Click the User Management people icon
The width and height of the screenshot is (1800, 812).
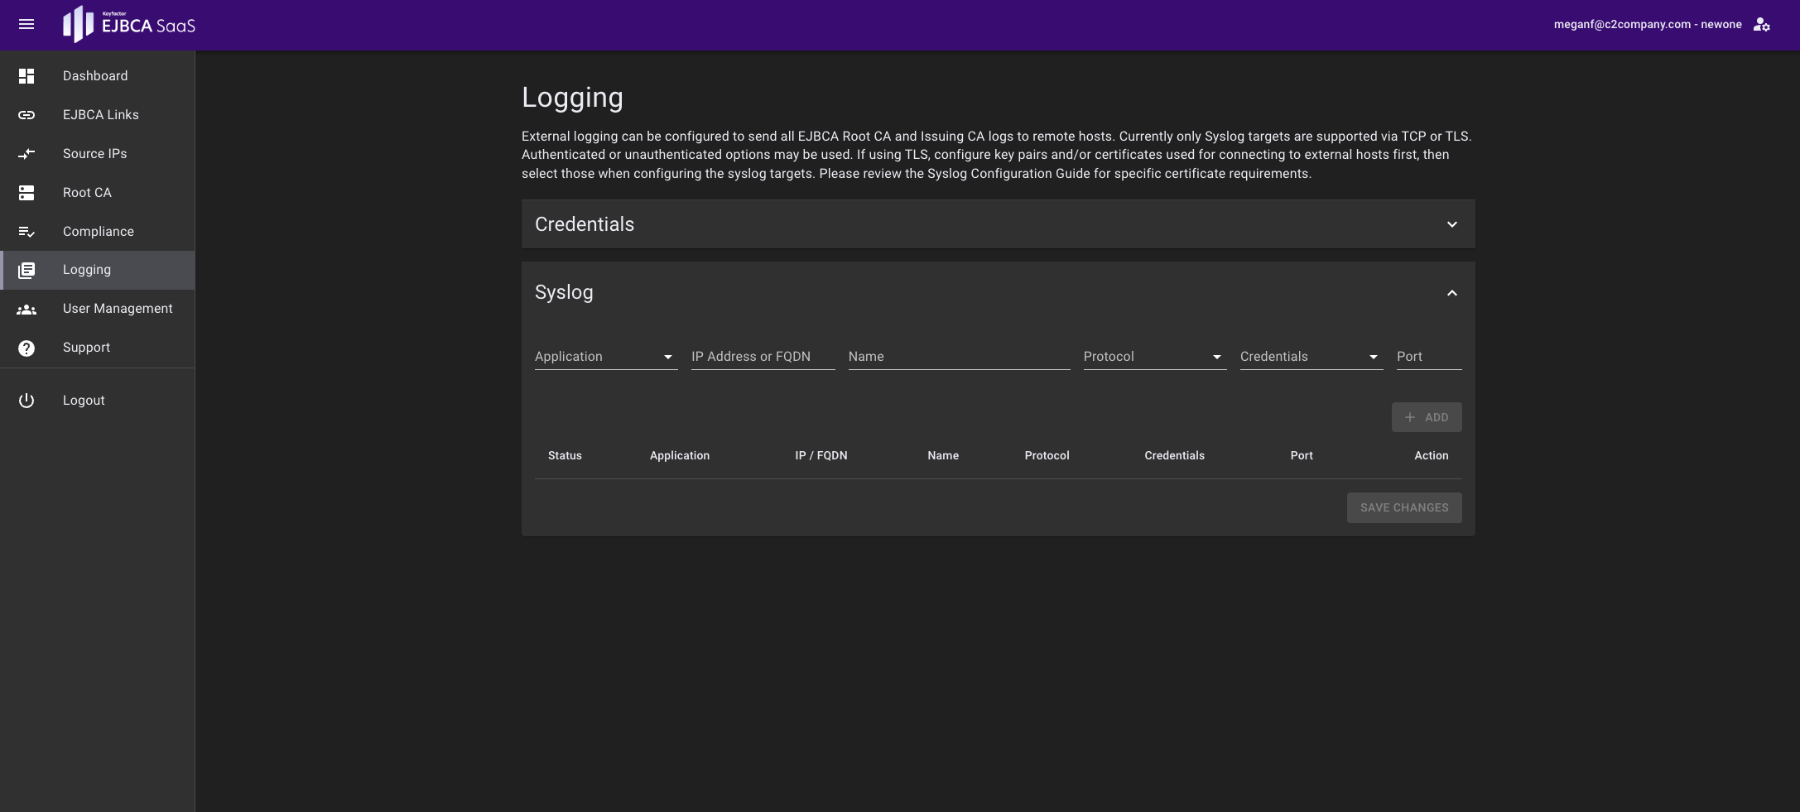click(26, 310)
